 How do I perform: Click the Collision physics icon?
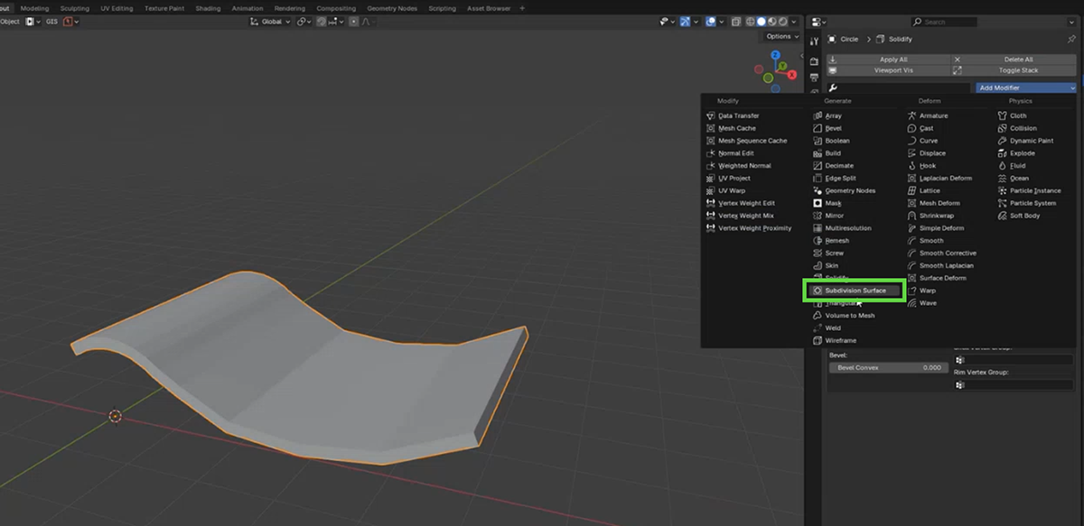[x=1003, y=128]
